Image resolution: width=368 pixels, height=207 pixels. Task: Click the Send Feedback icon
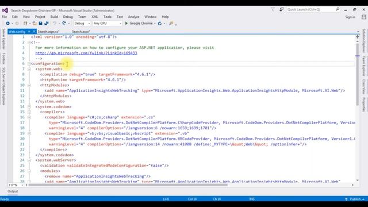281,9
